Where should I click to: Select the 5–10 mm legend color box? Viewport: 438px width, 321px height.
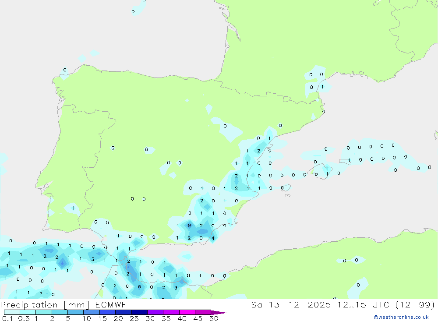[x=76, y=312]
